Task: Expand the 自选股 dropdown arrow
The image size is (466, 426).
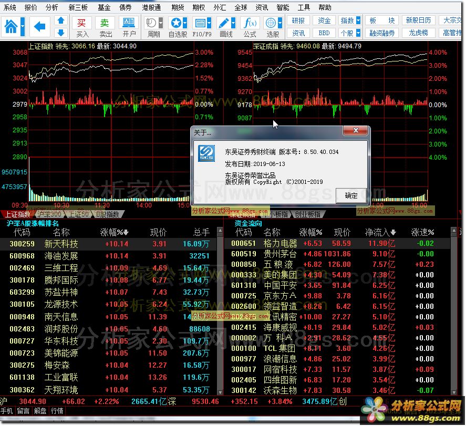Action: click(x=185, y=23)
